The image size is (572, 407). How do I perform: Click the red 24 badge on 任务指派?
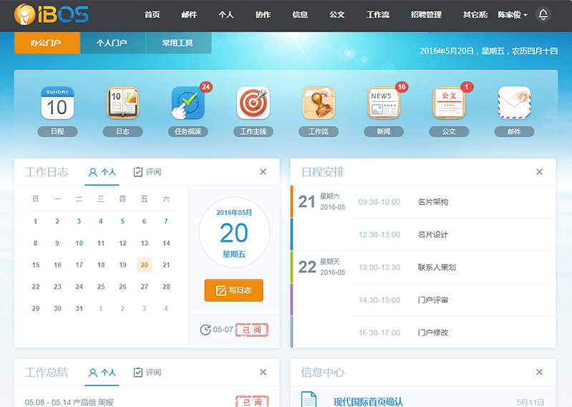click(205, 87)
